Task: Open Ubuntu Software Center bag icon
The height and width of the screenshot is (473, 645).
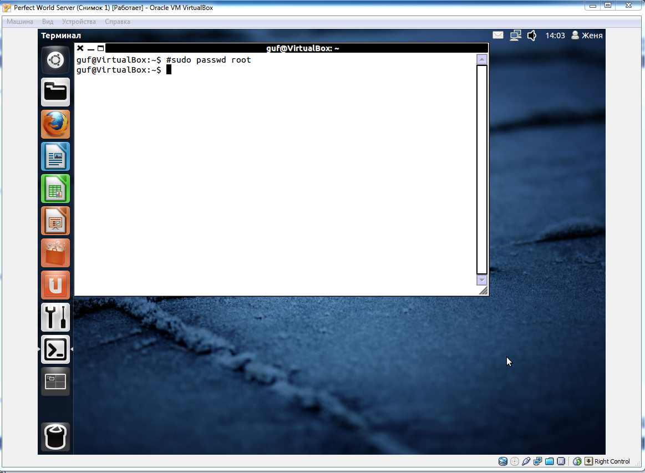Action: tap(55, 253)
